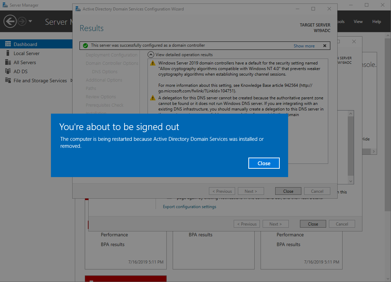Viewport: 391px width, 282px height.
Task: Click the Server Manager forward navigation arrow
Action: (x=22, y=21)
